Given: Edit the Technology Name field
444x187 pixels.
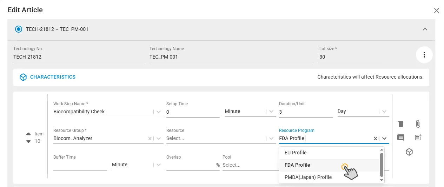Looking at the screenshot, I should [x=232, y=57].
